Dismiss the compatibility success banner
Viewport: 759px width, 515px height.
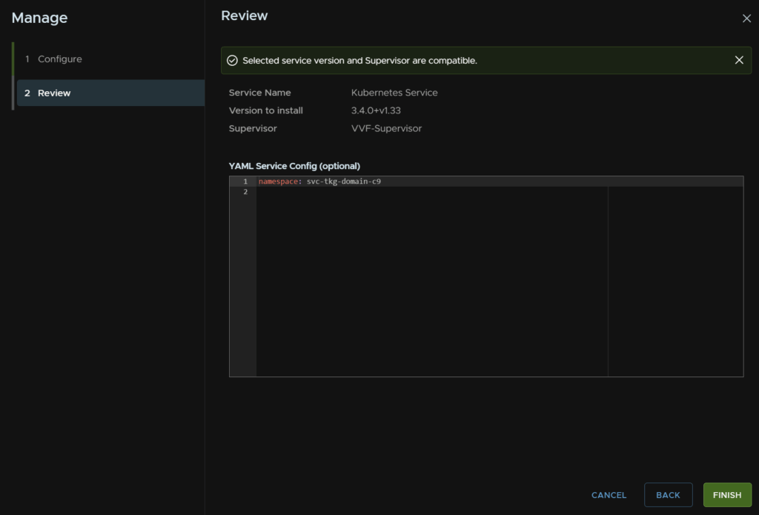(x=739, y=60)
